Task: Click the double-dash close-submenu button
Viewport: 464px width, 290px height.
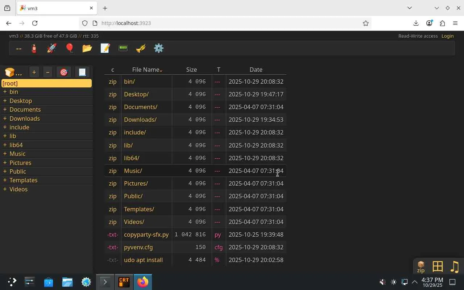Action: 19,48
